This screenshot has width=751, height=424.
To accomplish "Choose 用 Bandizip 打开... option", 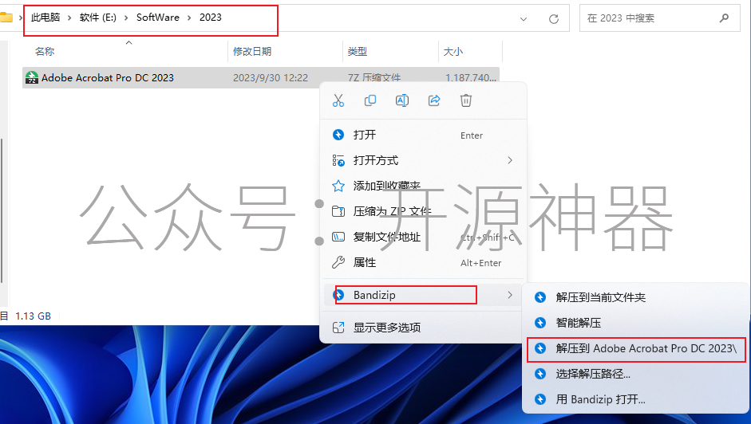I will [x=636, y=399].
